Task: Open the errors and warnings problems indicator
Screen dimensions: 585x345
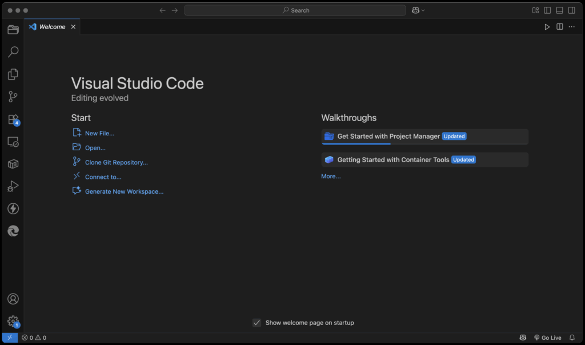Action: 34,338
